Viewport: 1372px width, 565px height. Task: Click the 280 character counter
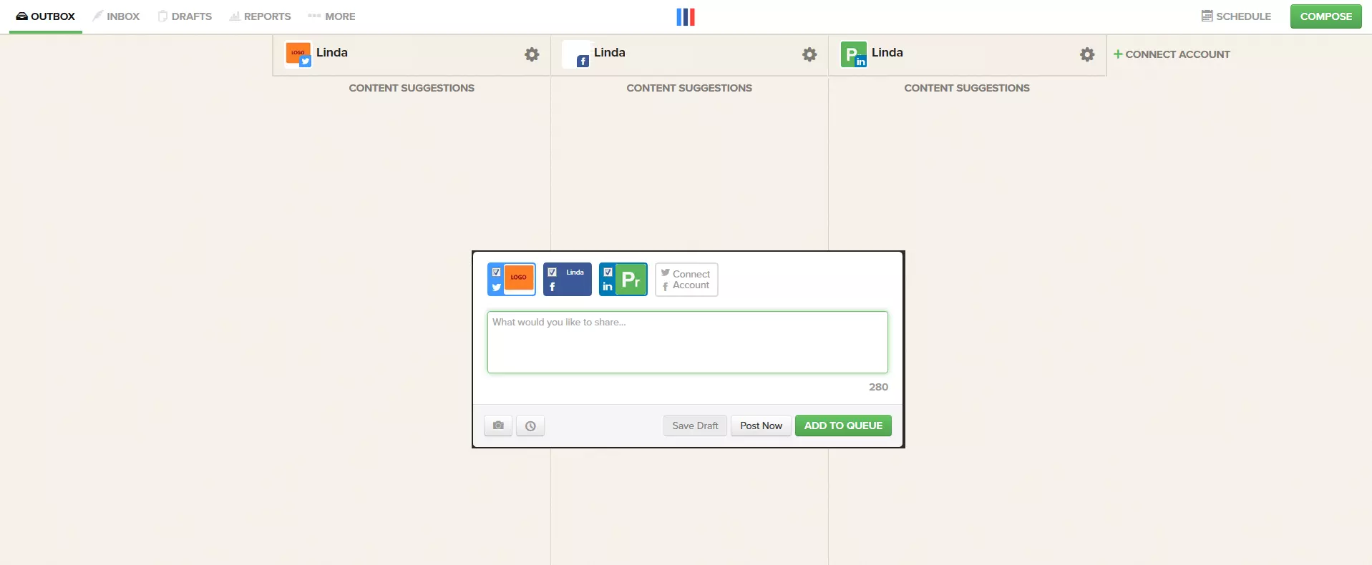[x=878, y=387]
